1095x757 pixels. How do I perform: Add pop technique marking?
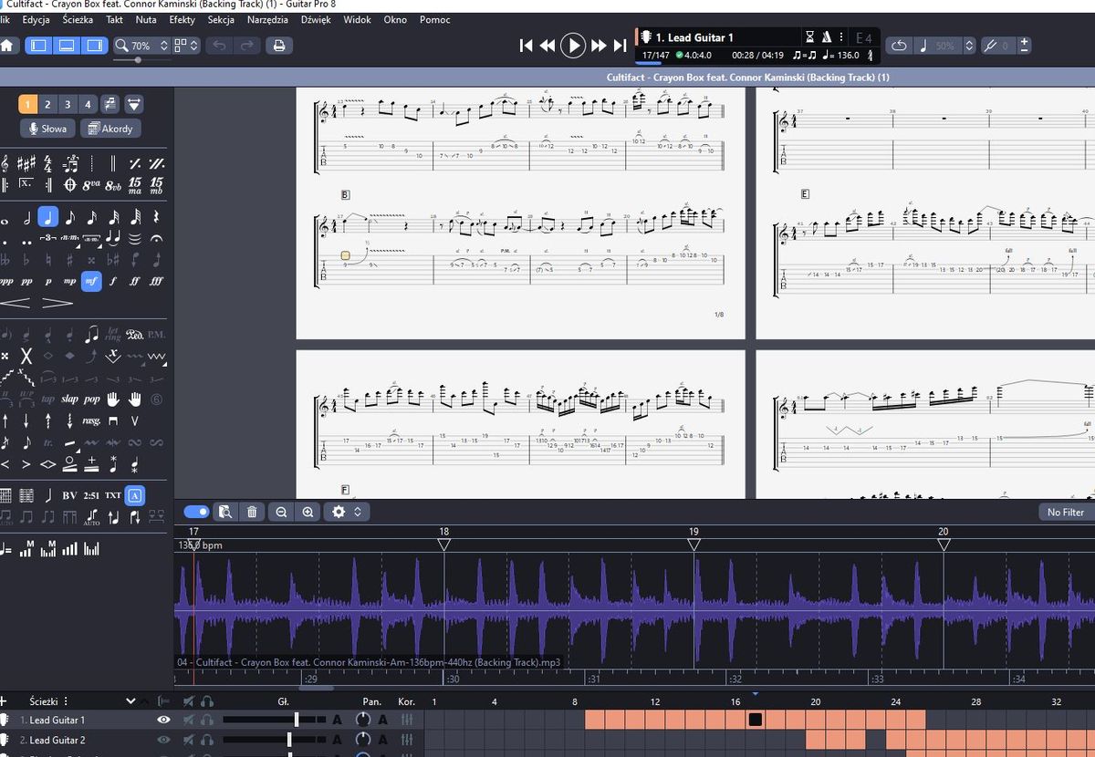click(x=92, y=399)
